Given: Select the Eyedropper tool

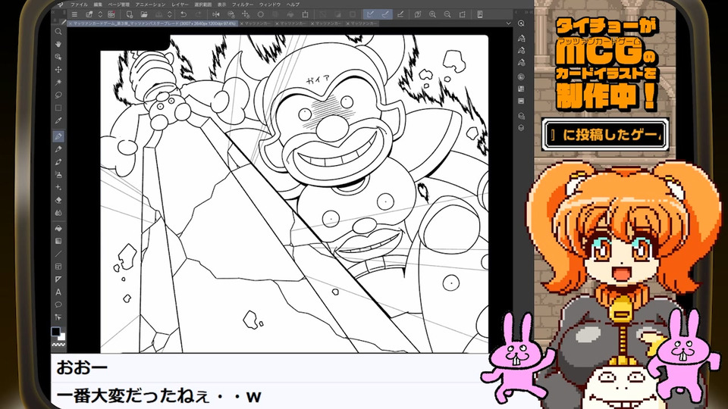Looking at the screenshot, I should point(58,120).
